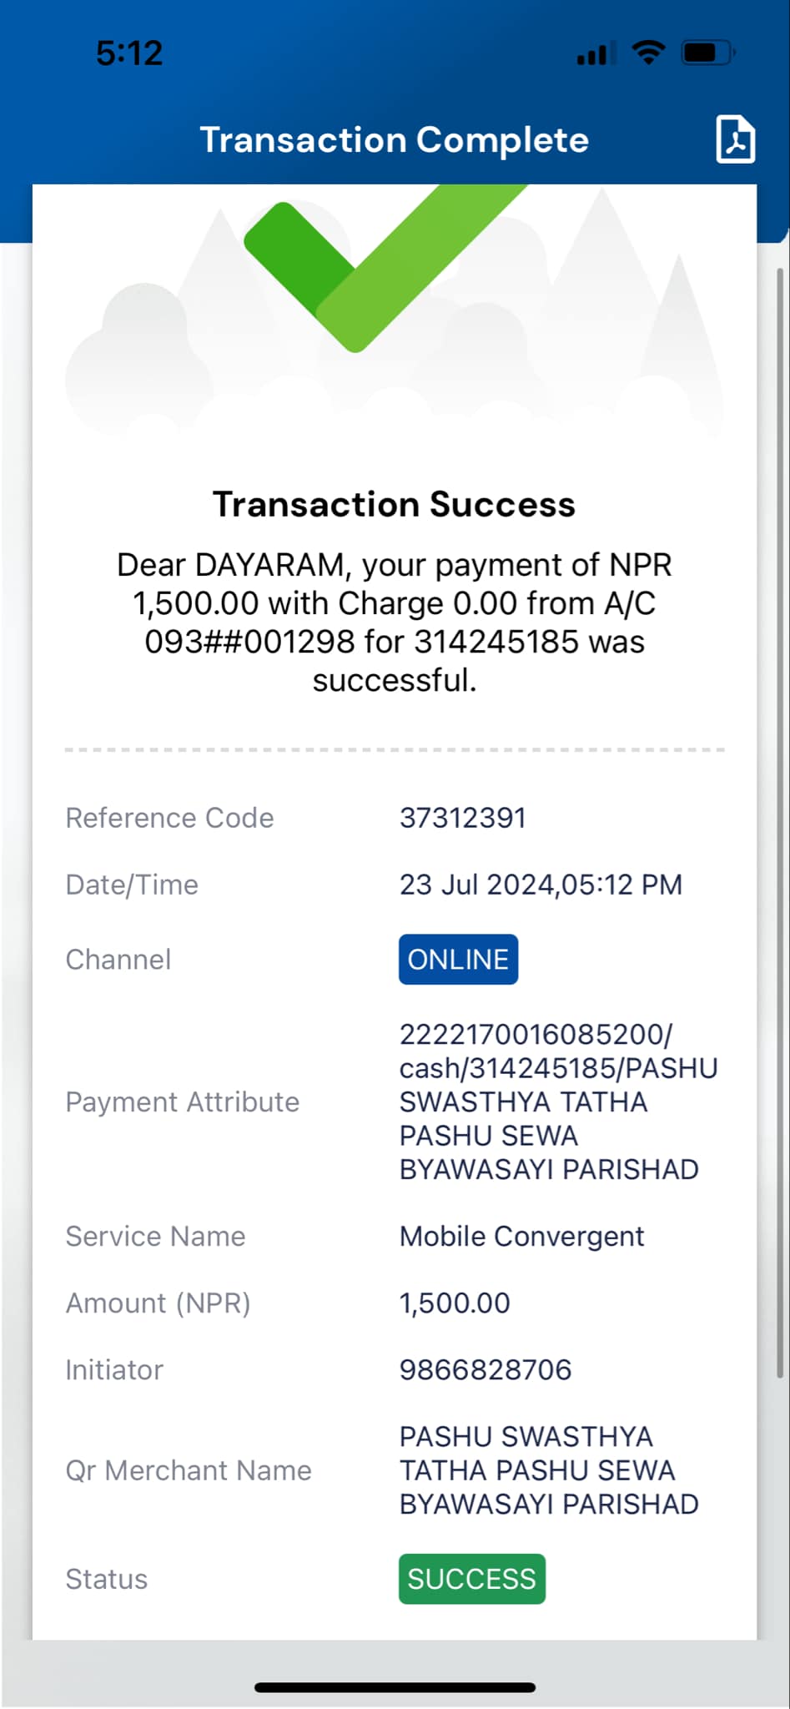This screenshot has width=790, height=1709.
Task: Tap the cellular signal bars
Action: coord(596,53)
